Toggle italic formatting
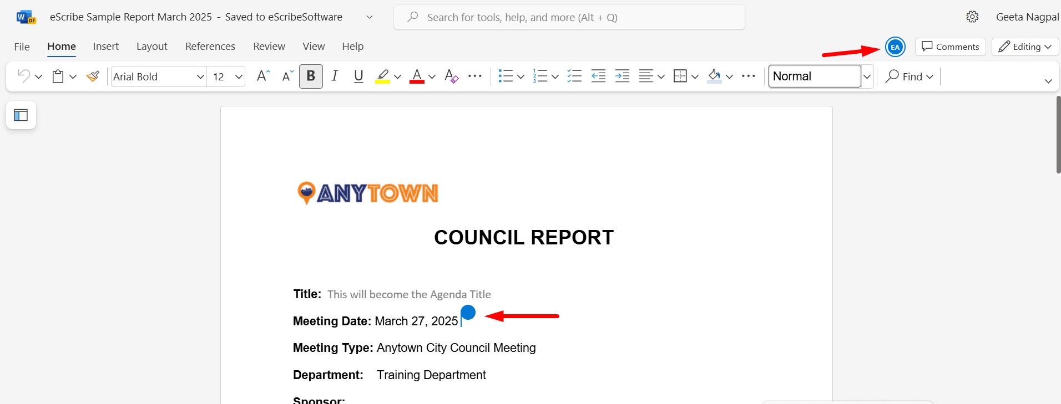 [335, 76]
